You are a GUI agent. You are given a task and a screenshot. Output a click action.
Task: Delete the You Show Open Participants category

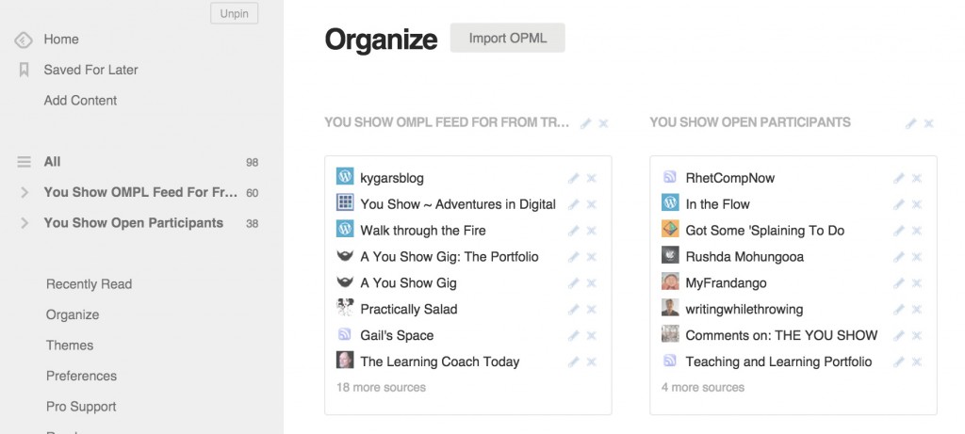coord(928,123)
